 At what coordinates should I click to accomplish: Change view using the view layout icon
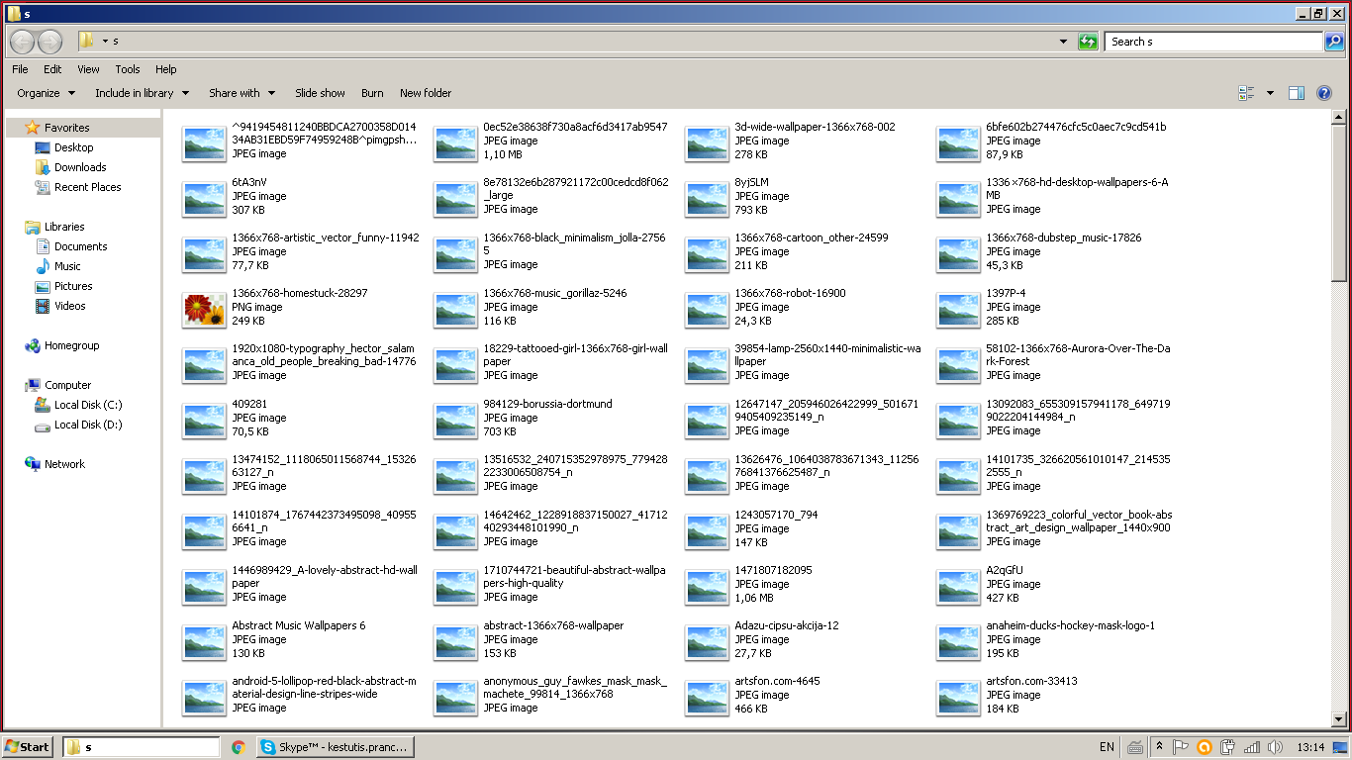click(x=1246, y=93)
